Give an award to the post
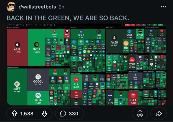 coord(140,114)
